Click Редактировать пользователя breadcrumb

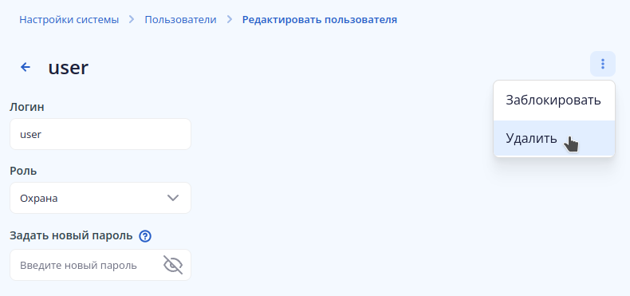click(x=320, y=20)
